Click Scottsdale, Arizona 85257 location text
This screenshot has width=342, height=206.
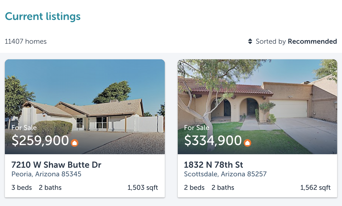coord(225,174)
